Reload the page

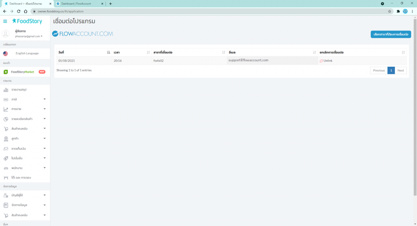18,11
